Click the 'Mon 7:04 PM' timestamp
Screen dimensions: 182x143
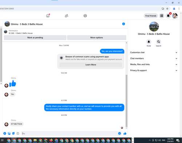point(64,45)
